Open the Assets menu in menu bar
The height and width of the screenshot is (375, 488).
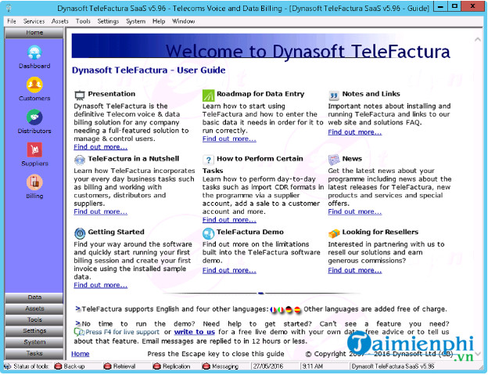(x=59, y=21)
